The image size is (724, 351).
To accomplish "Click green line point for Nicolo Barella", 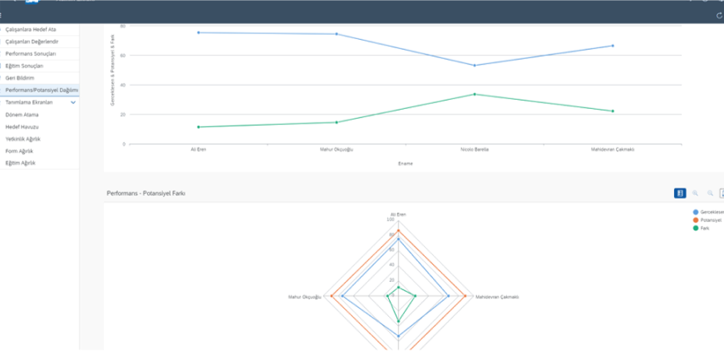I will click(x=474, y=94).
